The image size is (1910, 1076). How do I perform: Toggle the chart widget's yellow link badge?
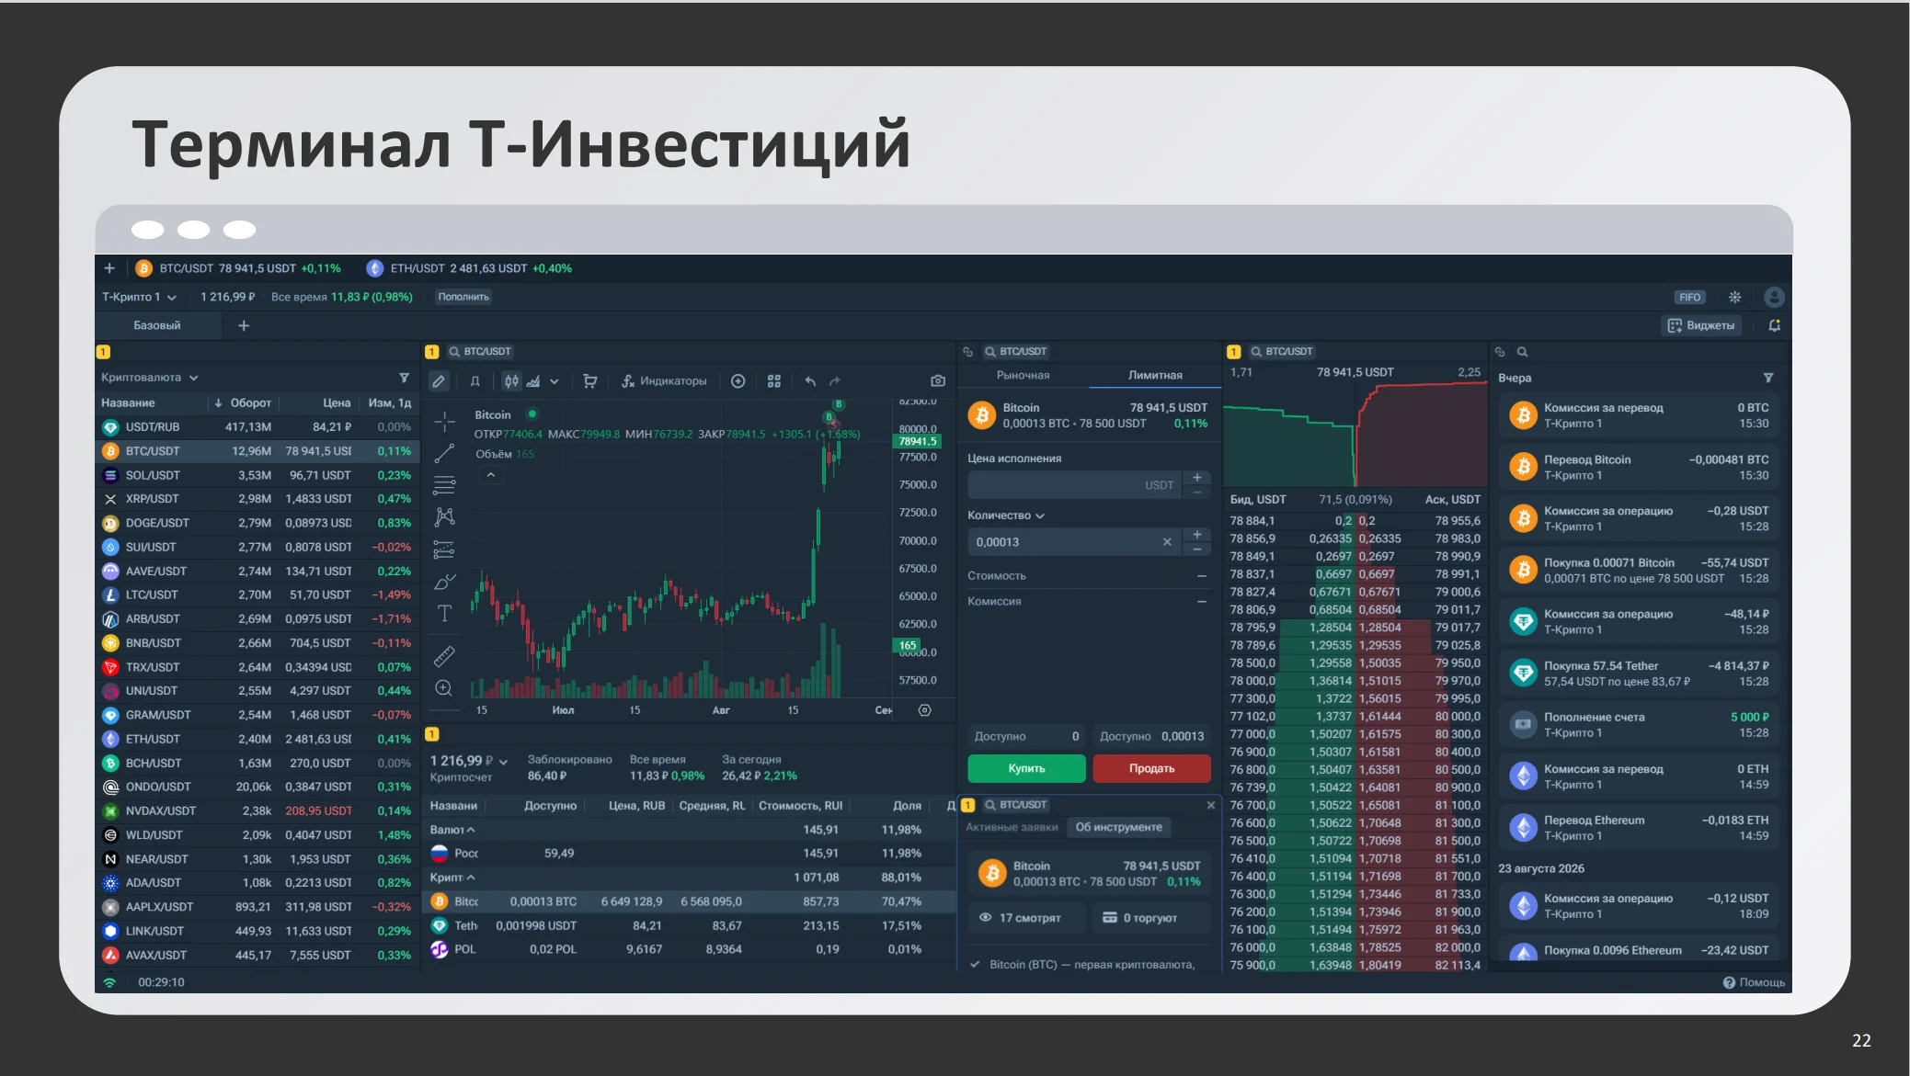coord(431,352)
